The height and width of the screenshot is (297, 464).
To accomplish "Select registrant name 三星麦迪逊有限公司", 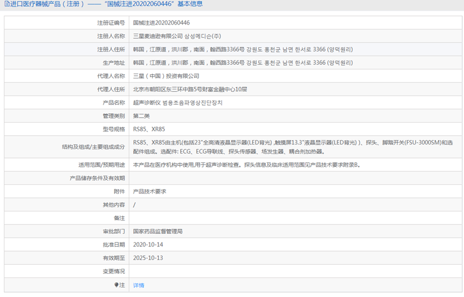I will click(x=158, y=36).
